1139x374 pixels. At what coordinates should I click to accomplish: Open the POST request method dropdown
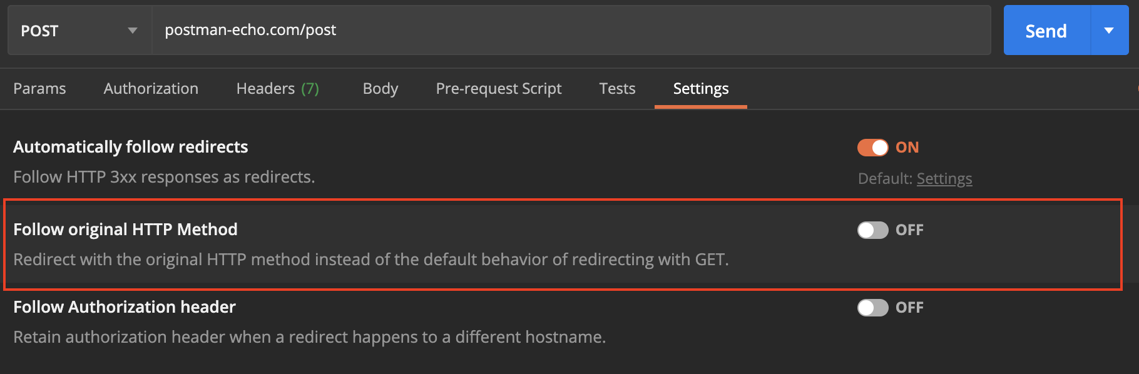click(x=78, y=29)
